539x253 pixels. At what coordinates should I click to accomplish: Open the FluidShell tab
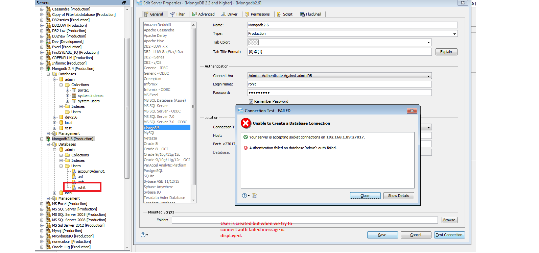click(x=311, y=14)
